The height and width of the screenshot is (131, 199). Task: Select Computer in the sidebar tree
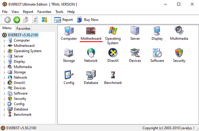click(x=22, y=40)
